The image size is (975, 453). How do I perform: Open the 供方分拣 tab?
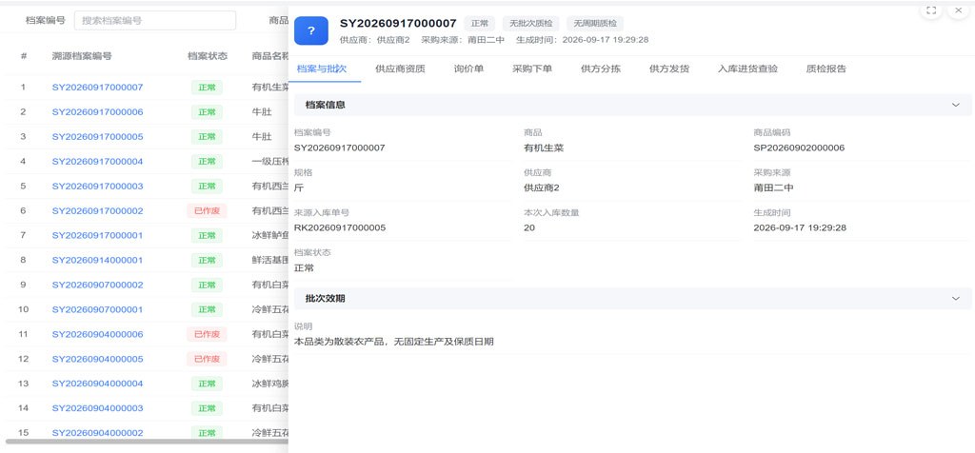[601, 69]
